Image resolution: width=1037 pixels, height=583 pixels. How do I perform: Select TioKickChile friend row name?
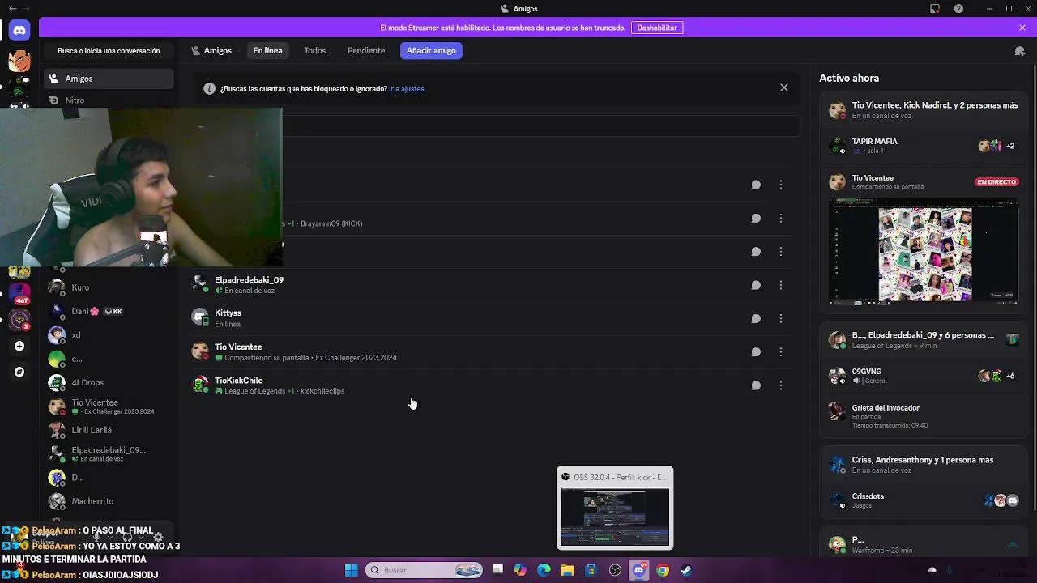tap(238, 380)
